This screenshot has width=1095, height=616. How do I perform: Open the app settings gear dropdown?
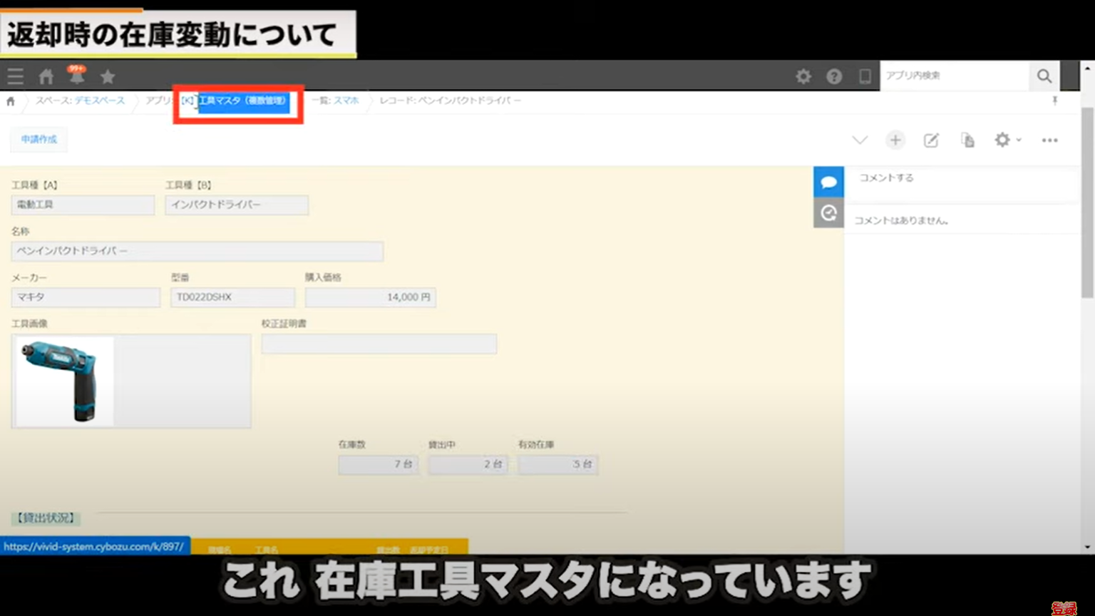[1007, 140]
